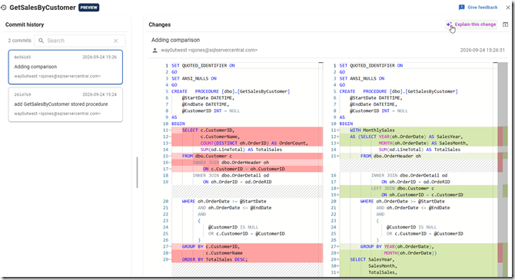Click 'Adding comparison' title in Changes pane
The width and height of the screenshot is (515, 280).
(x=175, y=40)
